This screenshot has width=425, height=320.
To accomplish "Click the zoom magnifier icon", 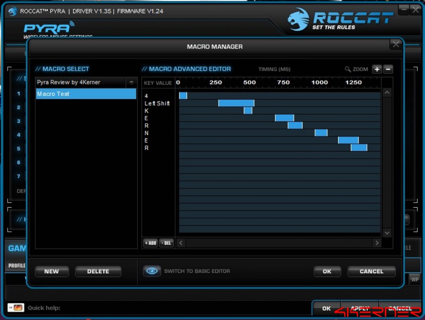I will pos(348,69).
